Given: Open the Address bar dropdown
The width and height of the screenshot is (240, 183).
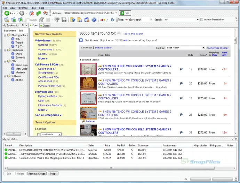Looking at the screenshot, I should tap(116, 13).
